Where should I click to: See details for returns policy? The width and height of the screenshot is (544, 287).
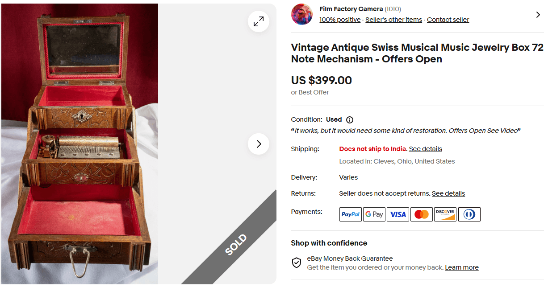coord(448,193)
